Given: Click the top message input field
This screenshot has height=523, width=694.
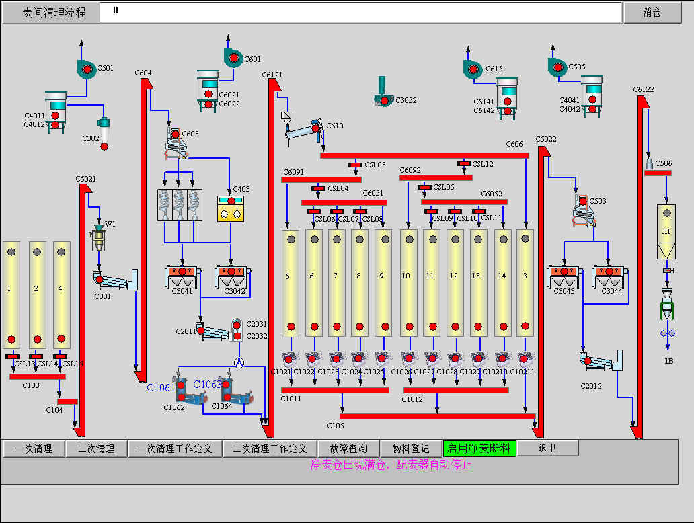Looking at the screenshot, I should 360,12.
